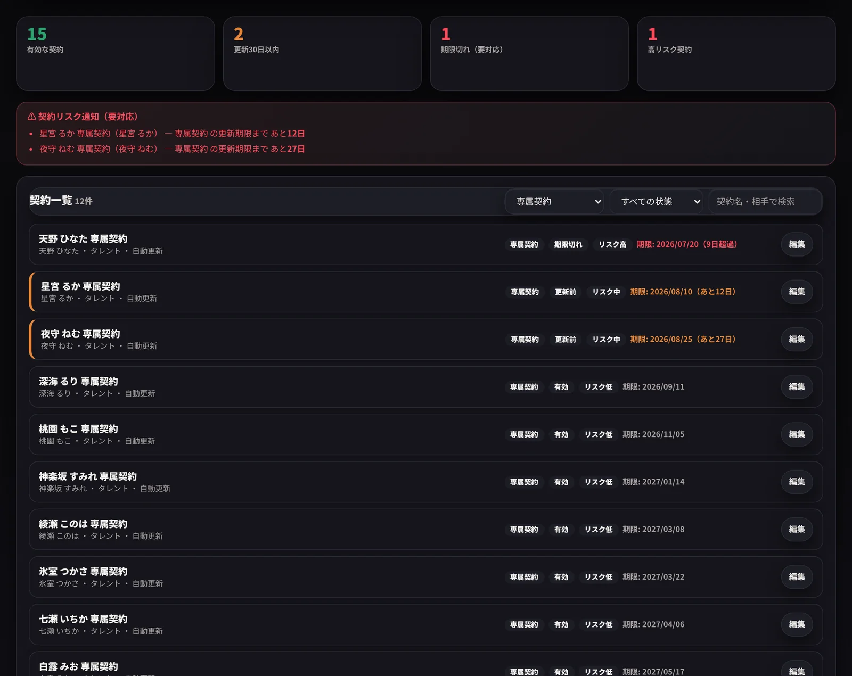The width and height of the screenshot is (852, 676).
Task: Edit the 星宮 るか 専属契約 row
Action: pos(797,292)
